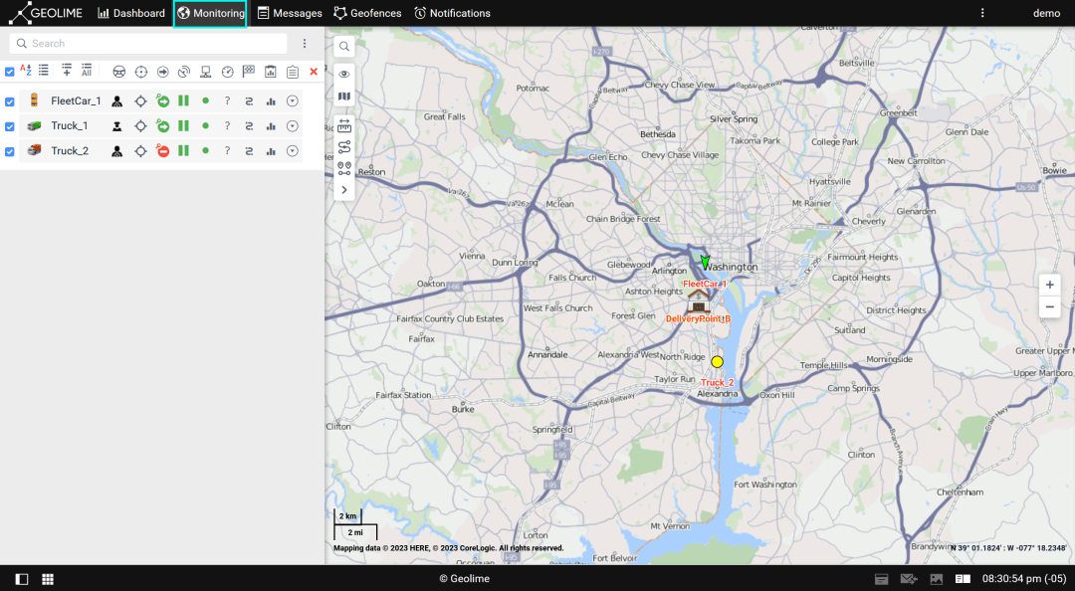Open the options menu beside Search
Viewport: 1075px width, 591px height.
(x=305, y=43)
